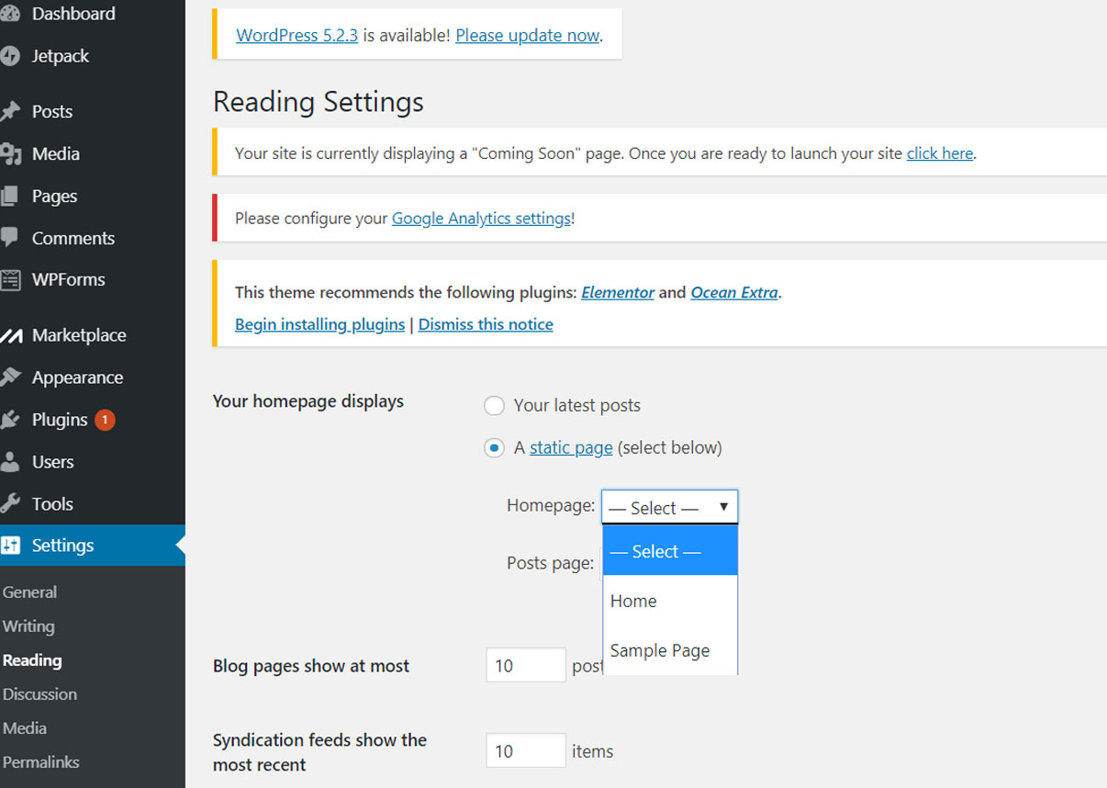The width and height of the screenshot is (1107, 788).
Task: Click the Dashboard gauge icon
Action: tap(9, 15)
